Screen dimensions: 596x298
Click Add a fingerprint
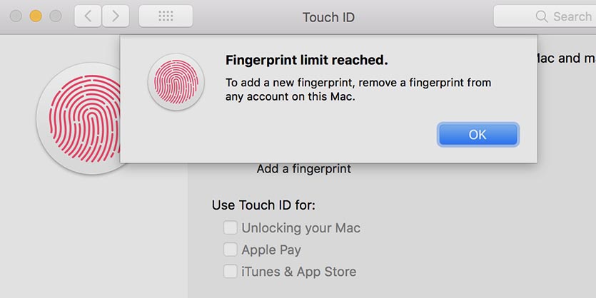303,169
